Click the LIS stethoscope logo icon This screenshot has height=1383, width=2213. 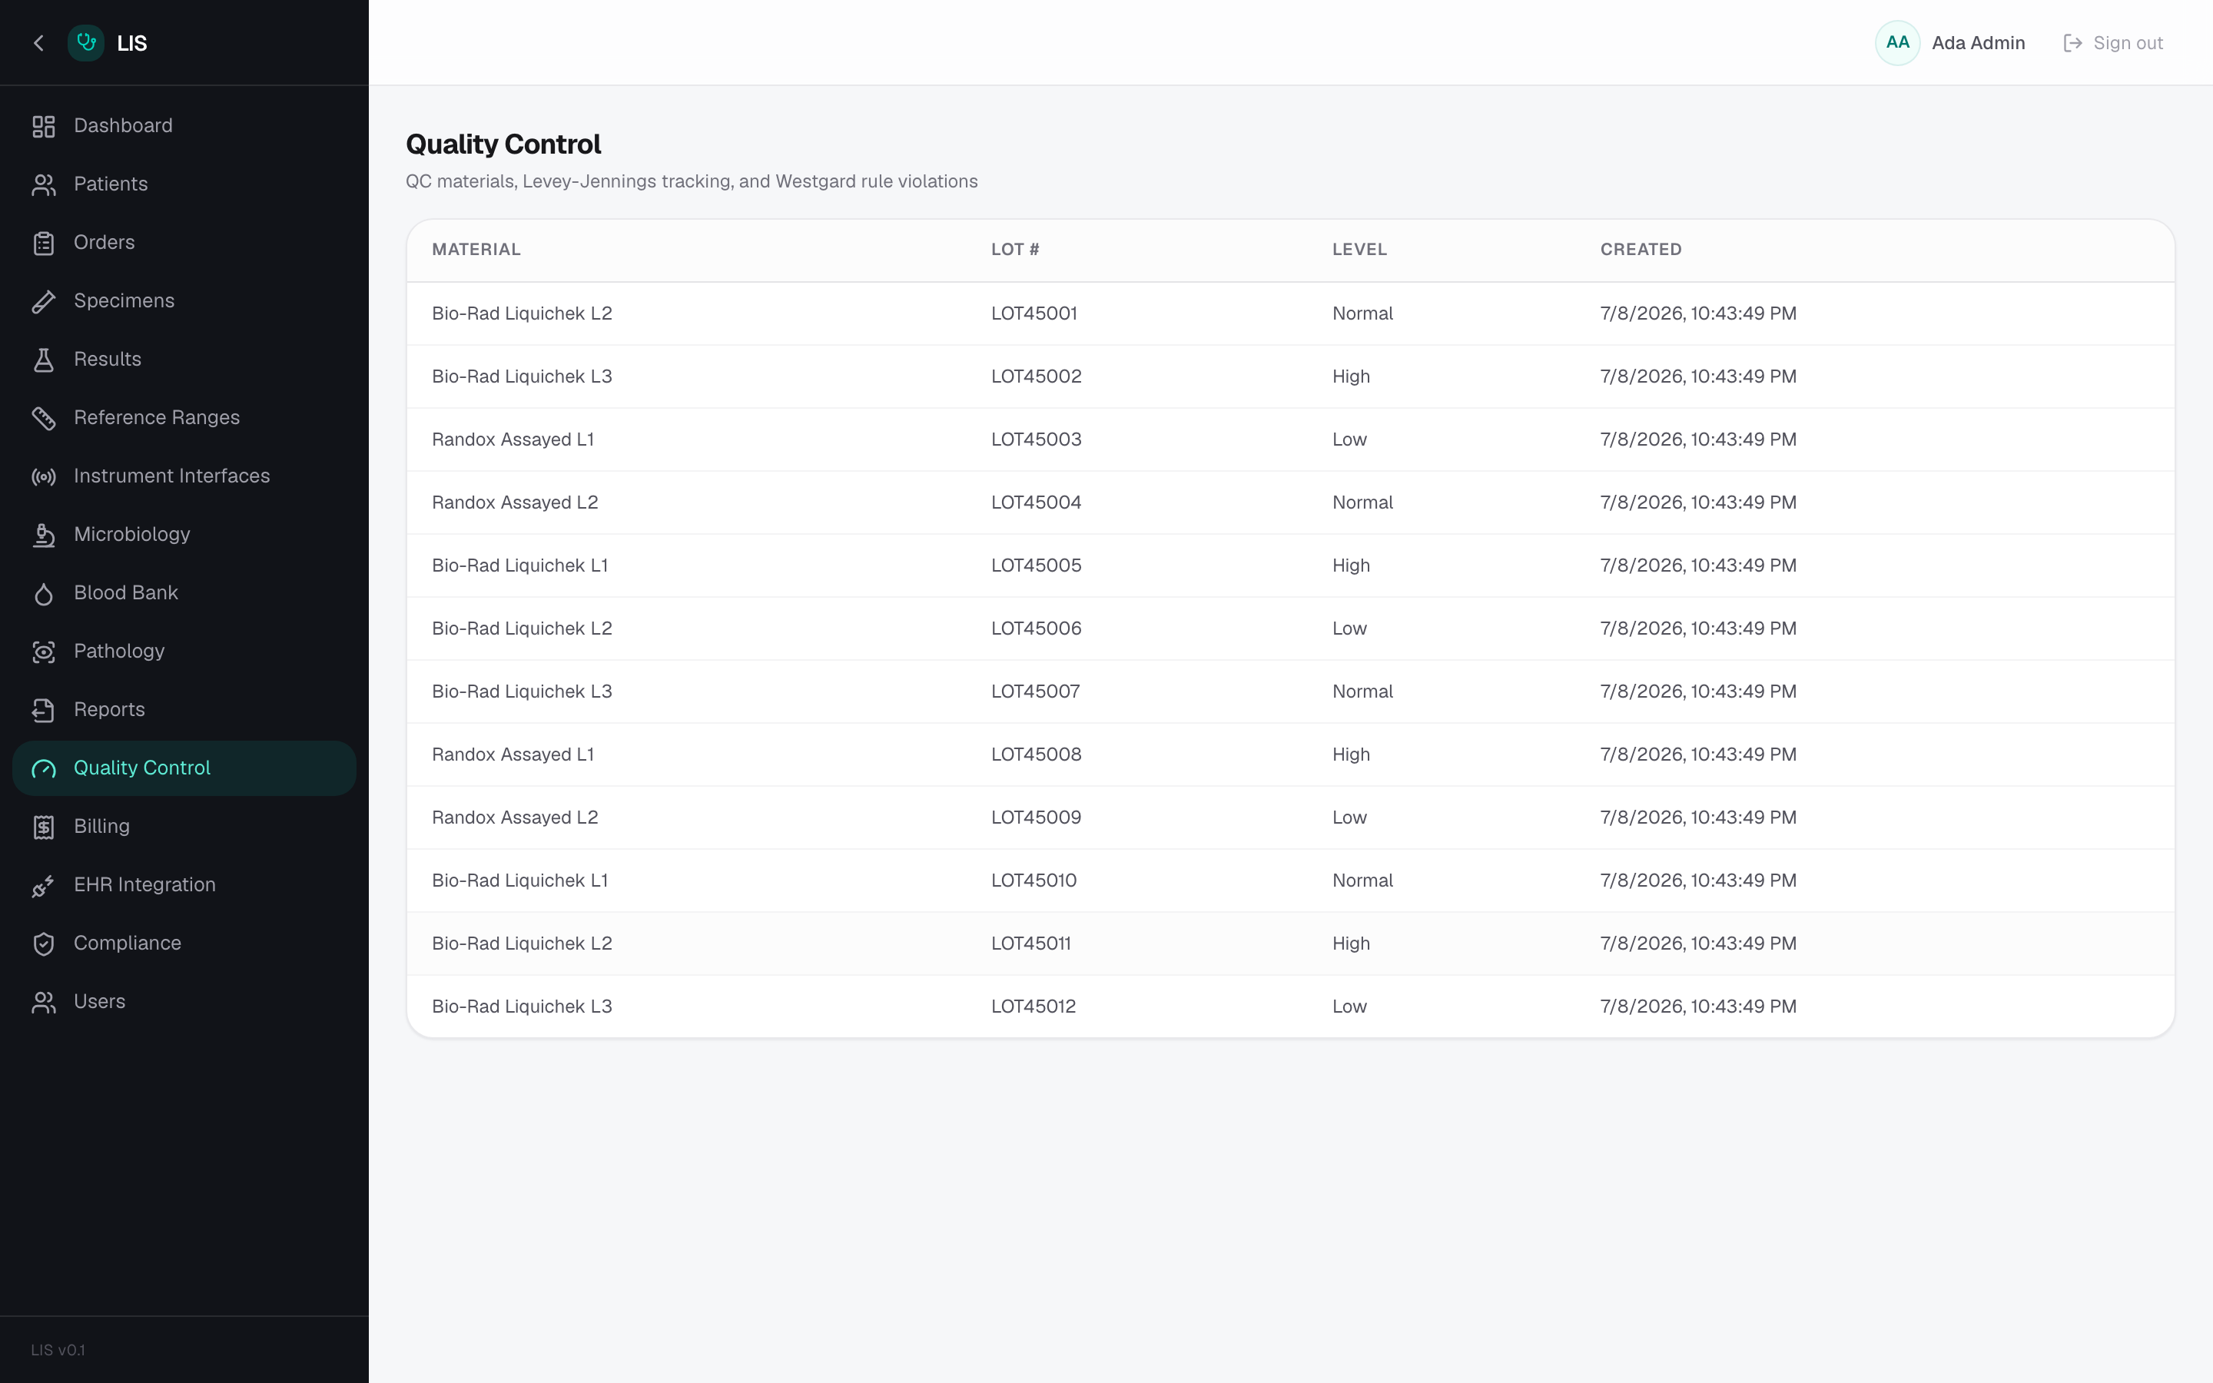(86, 43)
